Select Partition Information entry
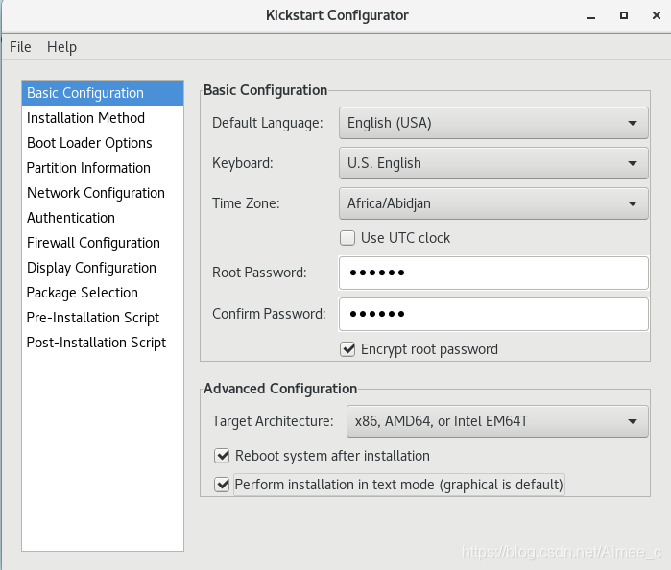The height and width of the screenshot is (570, 671). click(x=103, y=168)
